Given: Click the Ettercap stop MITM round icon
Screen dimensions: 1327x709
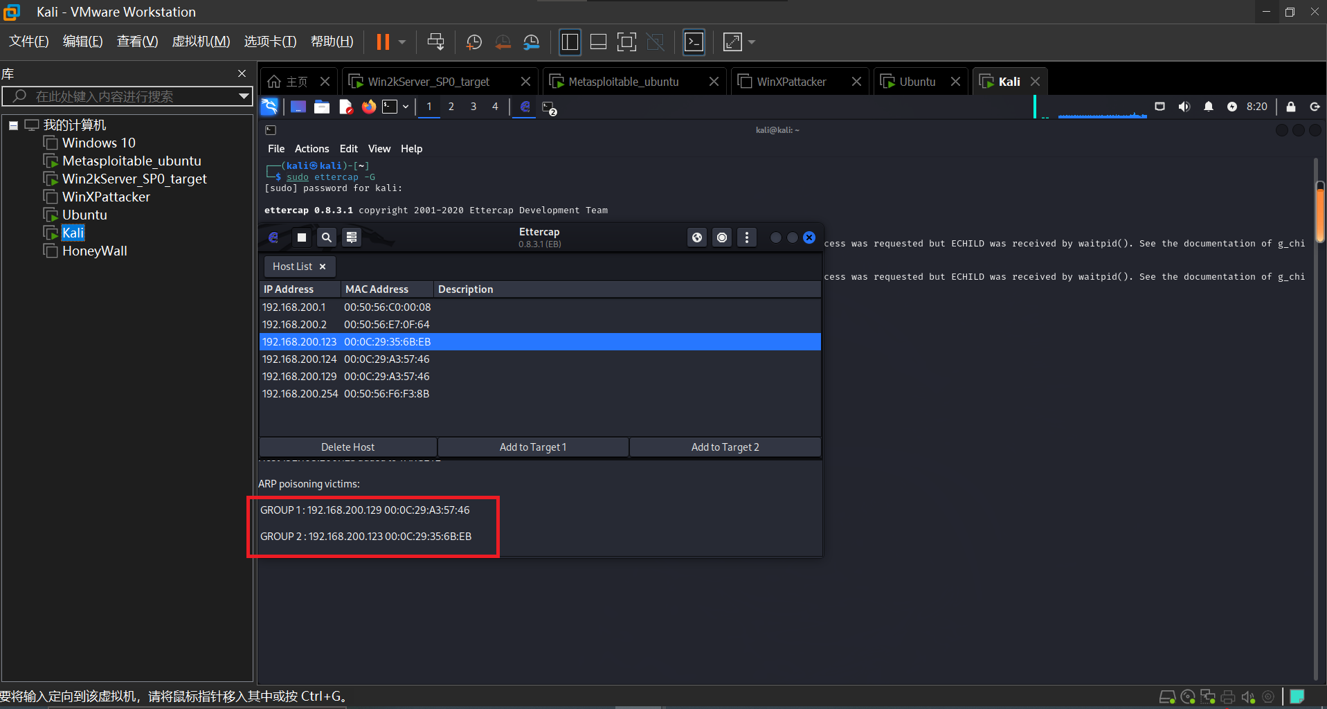Looking at the screenshot, I should [722, 237].
